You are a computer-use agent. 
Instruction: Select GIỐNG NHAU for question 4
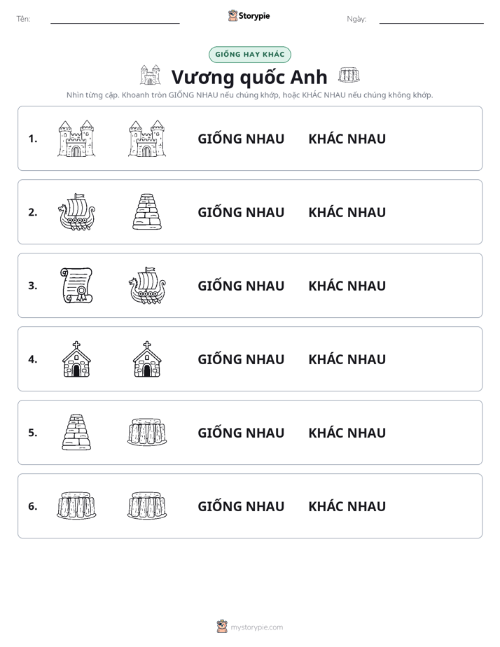pos(241,359)
